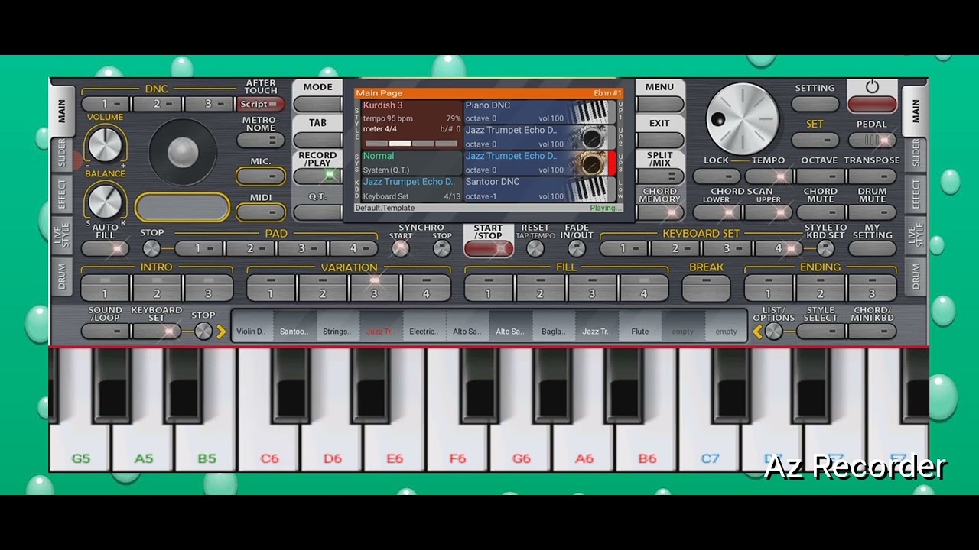Click the Style to KBD Set round button
The width and height of the screenshot is (979, 550).
(825, 248)
